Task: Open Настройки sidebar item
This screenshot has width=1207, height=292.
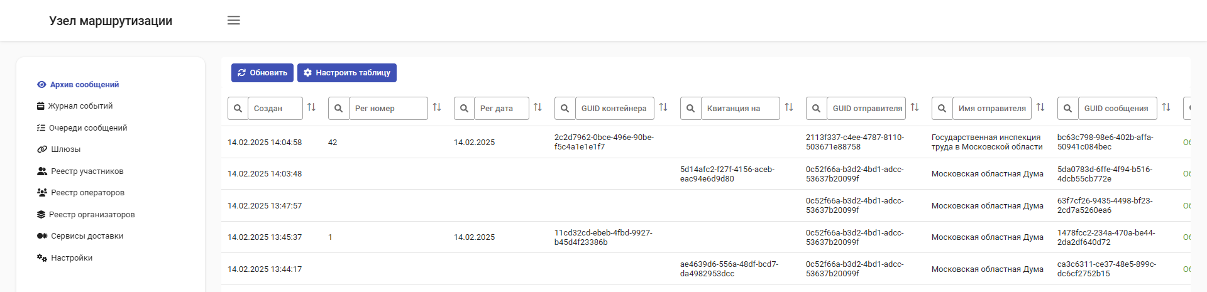Action: pyautogui.click(x=65, y=257)
